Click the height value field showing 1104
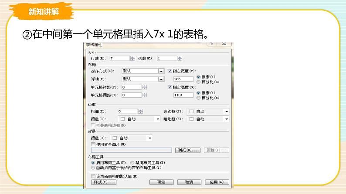This screenshot has width=346, height=194. [183, 95]
